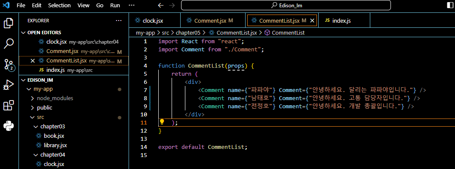
Task: Close the CommentList.jsx tab
Action: 312,21
